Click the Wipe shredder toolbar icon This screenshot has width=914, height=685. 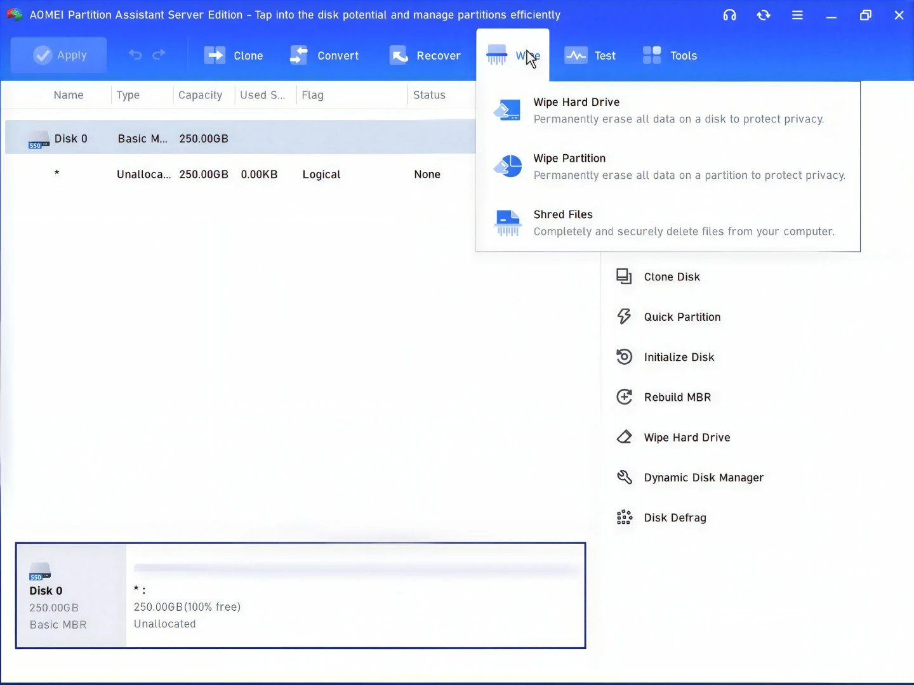[x=497, y=55]
